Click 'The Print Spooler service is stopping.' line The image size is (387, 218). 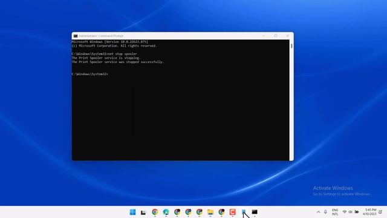tap(106, 58)
